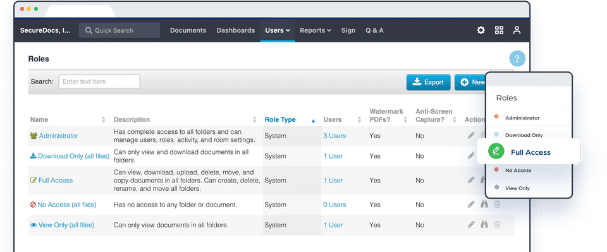This screenshot has height=252, width=607.
Task: Sort by Anti-Screen Capture column arrows
Action: (455, 120)
